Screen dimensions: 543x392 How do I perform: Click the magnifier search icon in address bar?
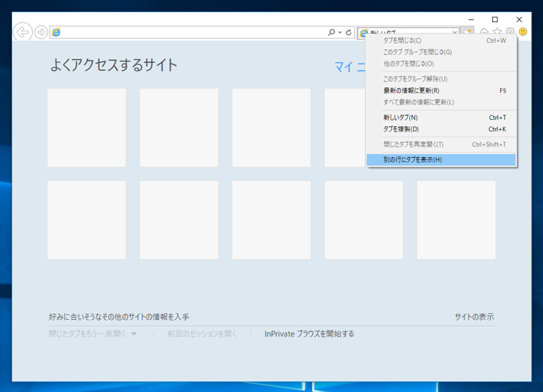point(332,32)
